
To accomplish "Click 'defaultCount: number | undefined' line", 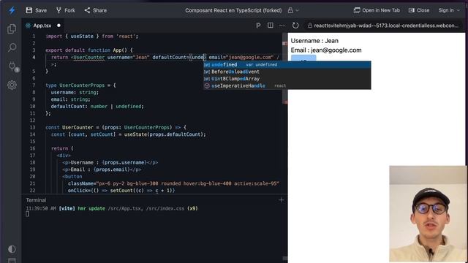I will [x=97, y=107].
